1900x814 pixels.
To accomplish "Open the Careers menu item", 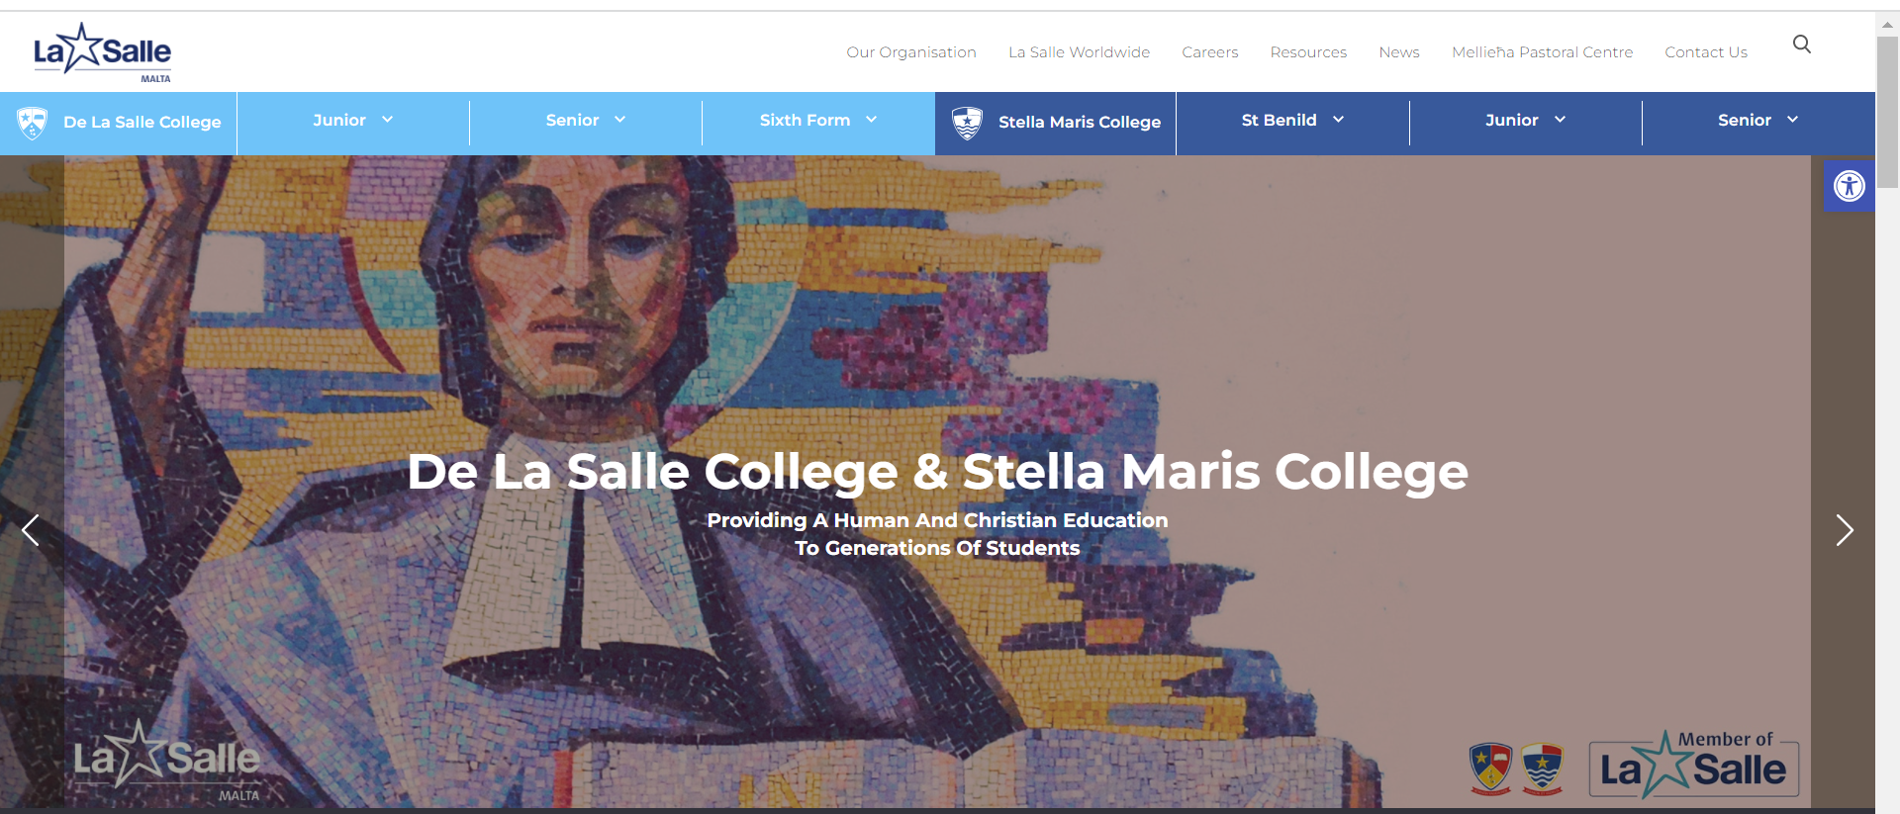I will pos(1209,52).
